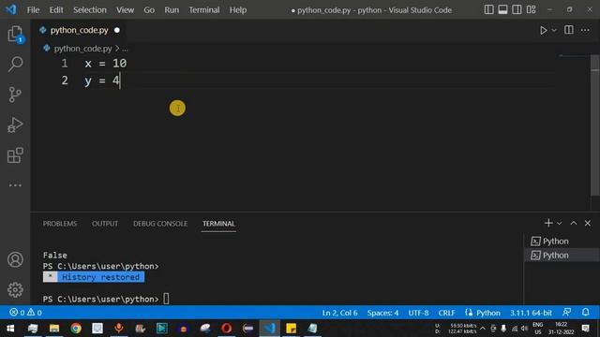This screenshot has width=600, height=337.
Task: Create a new terminal with plus icon
Action: [x=548, y=223]
